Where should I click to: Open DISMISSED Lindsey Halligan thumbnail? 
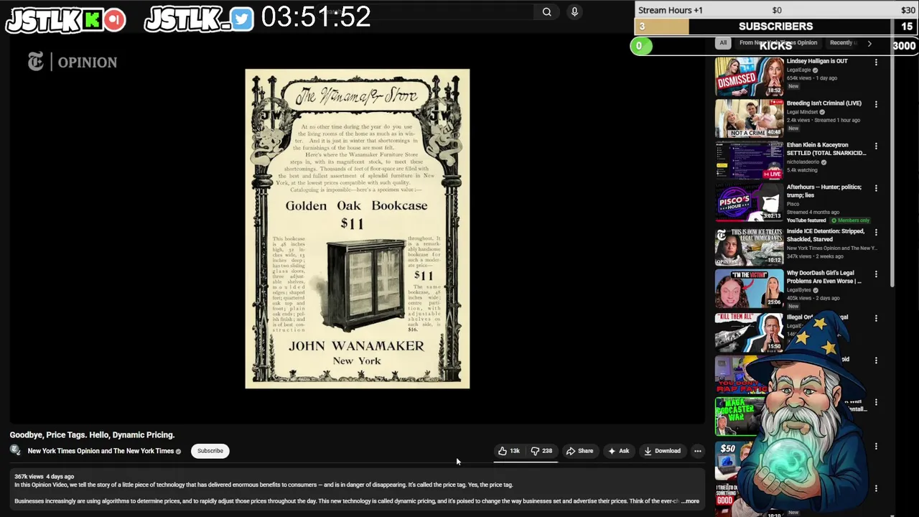click(x=749, y=76)
